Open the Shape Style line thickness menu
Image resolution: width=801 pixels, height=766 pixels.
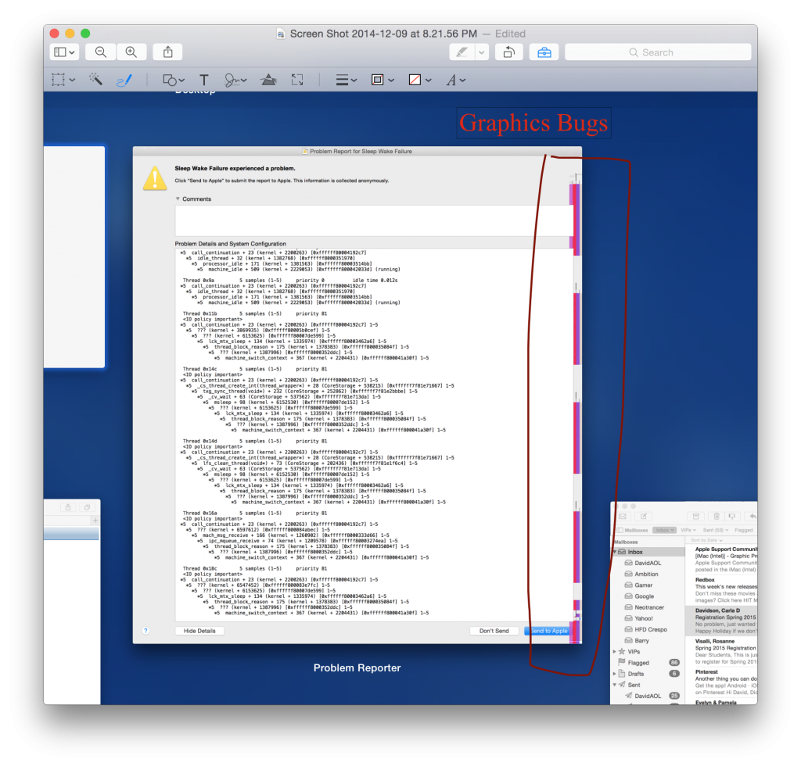point(347,81)
